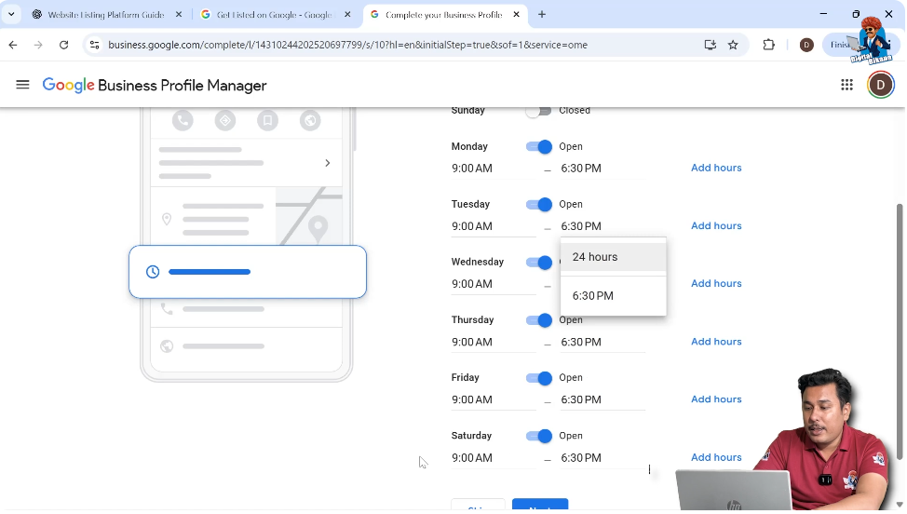The width and height of the screenshot is (907, 514).
Task: Open Tuesday opening time 9:00 AM
Action: pos(494,226)
